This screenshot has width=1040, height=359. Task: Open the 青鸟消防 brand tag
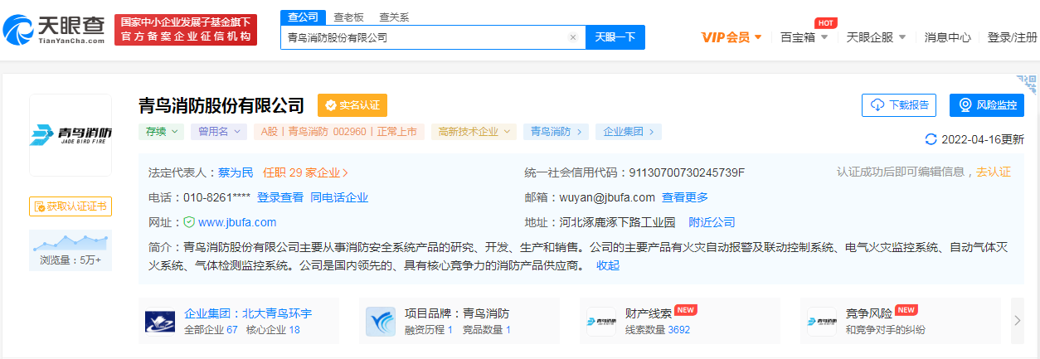pyautogui.click(x=556, y=131)
